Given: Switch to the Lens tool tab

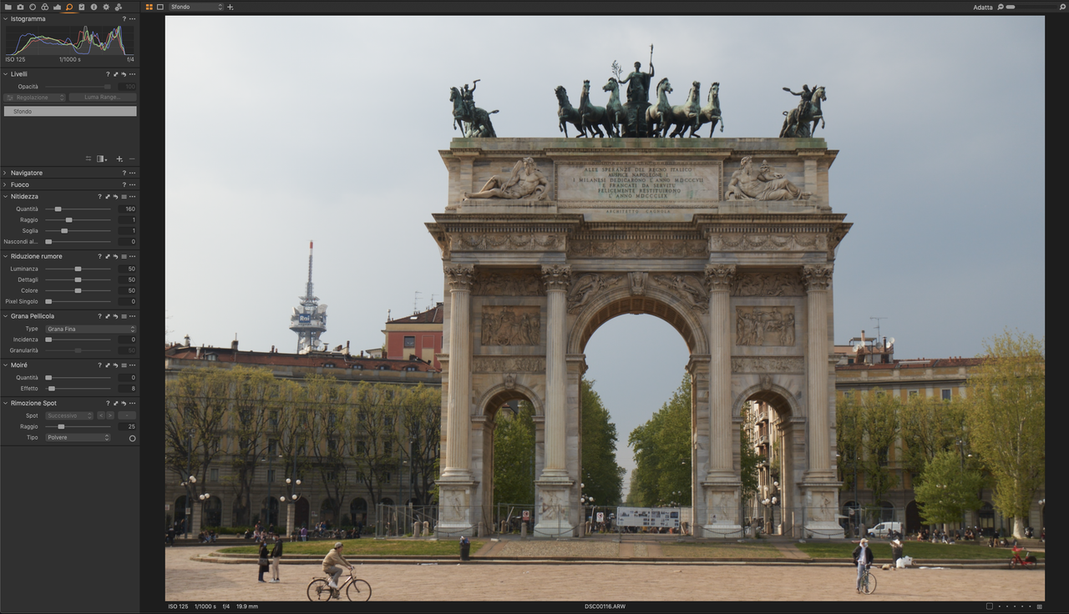Looking at the screenshot, I should pyautogui.click(x=33, y=7).
